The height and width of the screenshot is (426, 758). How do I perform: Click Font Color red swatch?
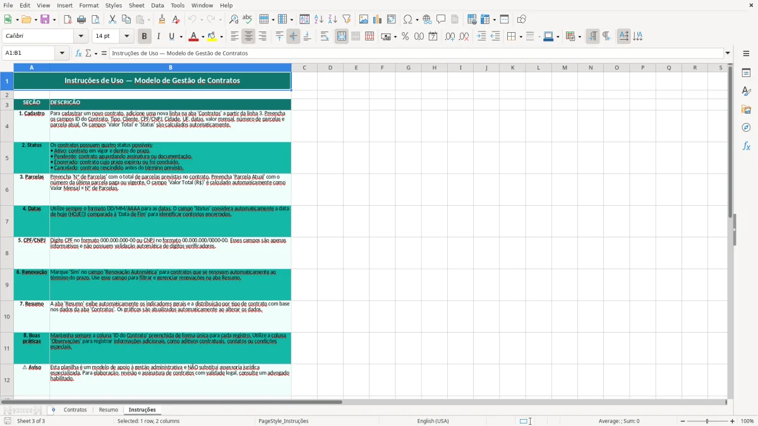click(193, 37)
